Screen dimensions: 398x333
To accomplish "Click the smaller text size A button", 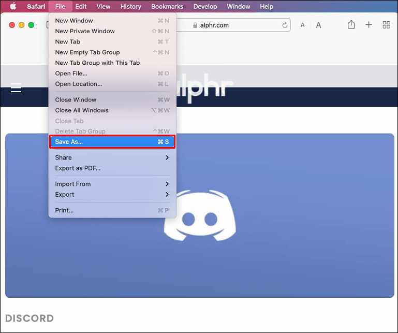I will (302, 25).
